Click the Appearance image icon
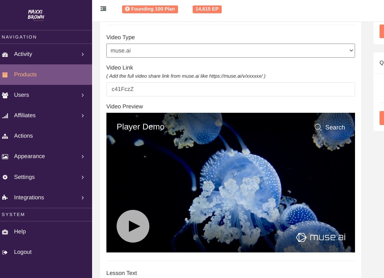384x278 pixels. [5, 157]
